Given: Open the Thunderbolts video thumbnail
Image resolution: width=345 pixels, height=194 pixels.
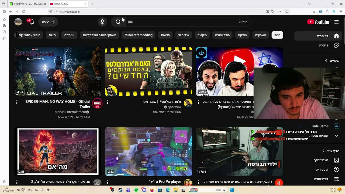Looking at the screenshot, I should point(149,72).
